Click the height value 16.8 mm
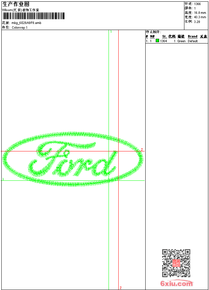Screen dimensions: 209x290 coord(200,13)
